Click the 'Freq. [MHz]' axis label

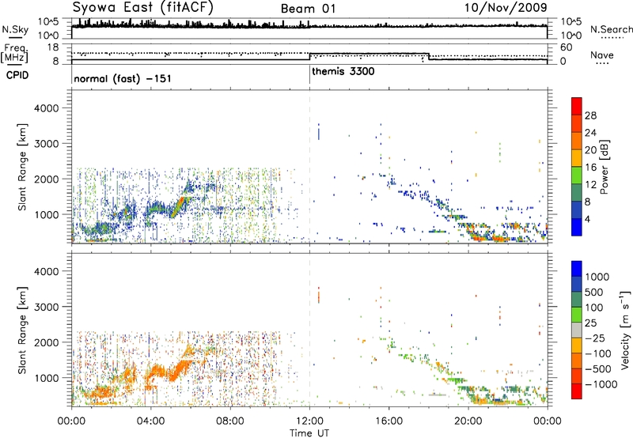pos(15,53)
